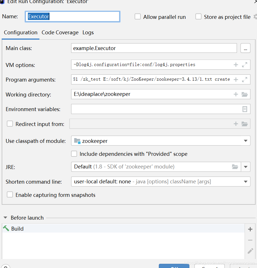This screenshot has width=257, height=268.
Task: Switch to the Code Coverage tab
Action: coord(60,32)
